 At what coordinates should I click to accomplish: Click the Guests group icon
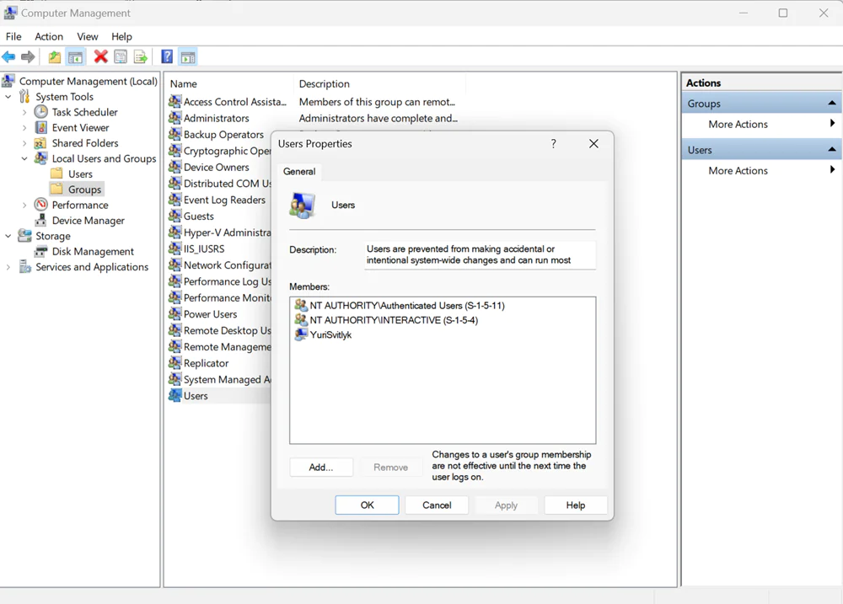click(x=175, y=216)
